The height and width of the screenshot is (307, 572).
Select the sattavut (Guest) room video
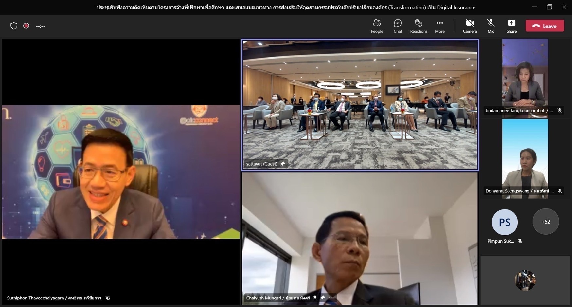point(360,105)
